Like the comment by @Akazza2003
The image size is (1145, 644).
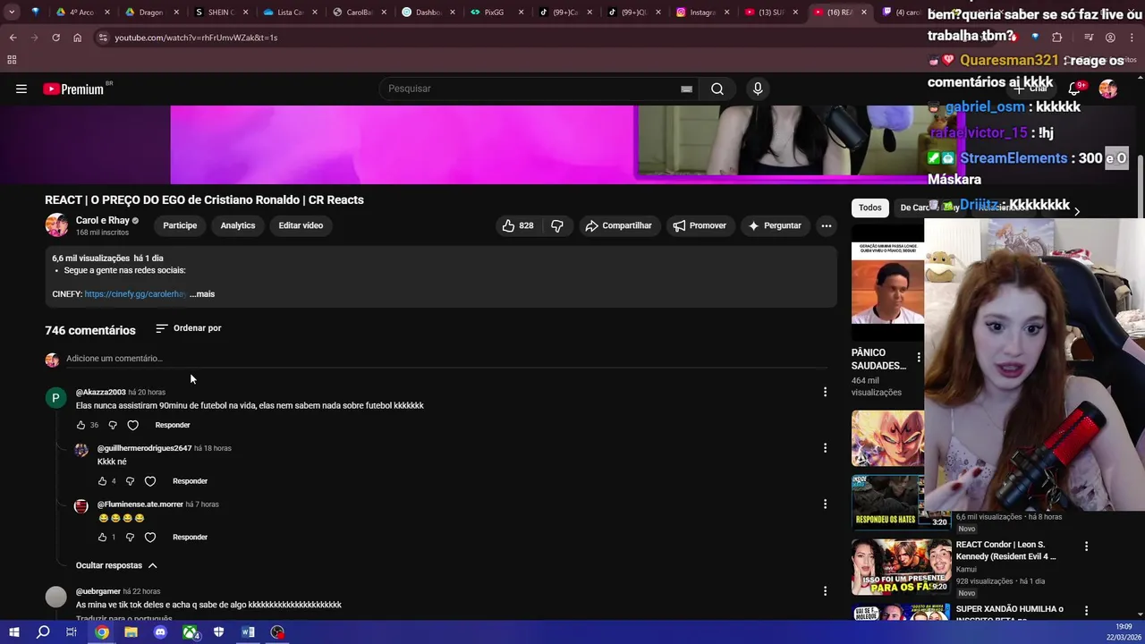(81, 425)
